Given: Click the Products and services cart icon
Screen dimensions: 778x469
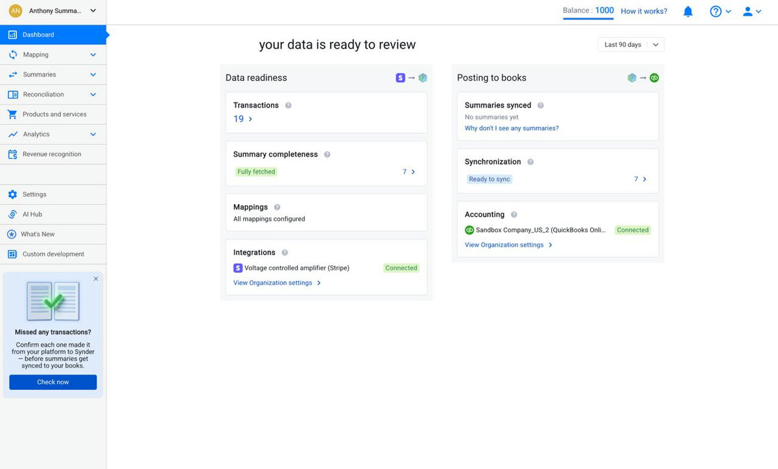Looking at the screenshot, I should (12, 115).
